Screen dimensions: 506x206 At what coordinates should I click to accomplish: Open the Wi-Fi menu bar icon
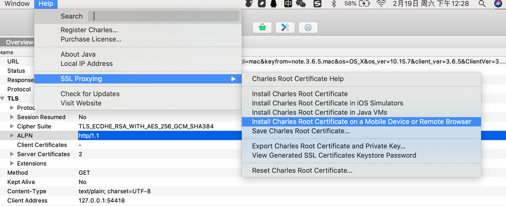pos(381,4)
